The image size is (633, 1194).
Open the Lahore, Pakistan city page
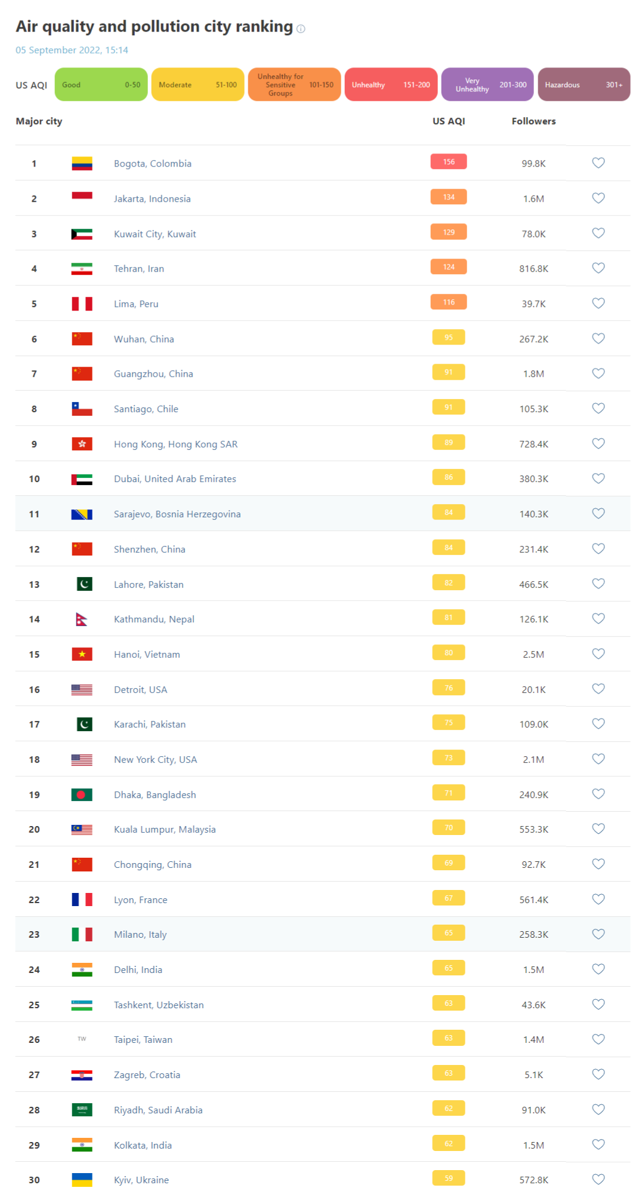[x=149, y=585]
